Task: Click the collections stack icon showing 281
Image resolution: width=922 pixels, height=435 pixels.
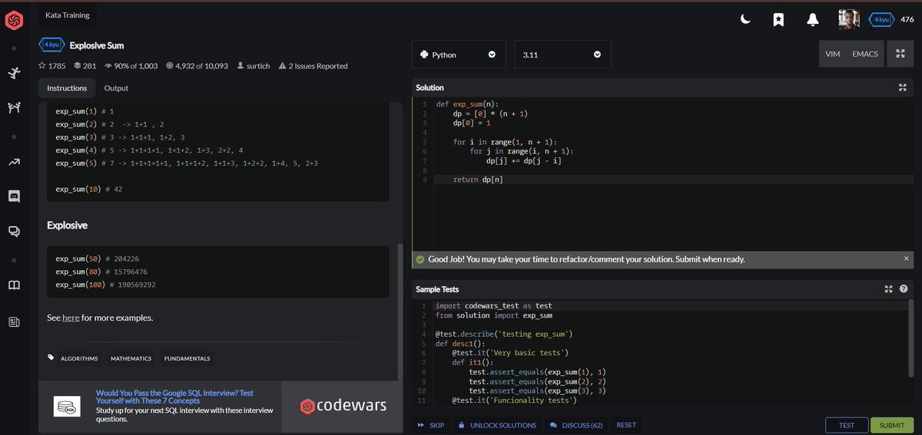Action: click(x=85, y=66)
